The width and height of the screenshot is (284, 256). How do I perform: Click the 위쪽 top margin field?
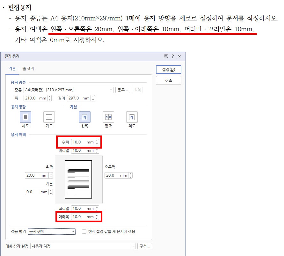click(x=83, y=142)
